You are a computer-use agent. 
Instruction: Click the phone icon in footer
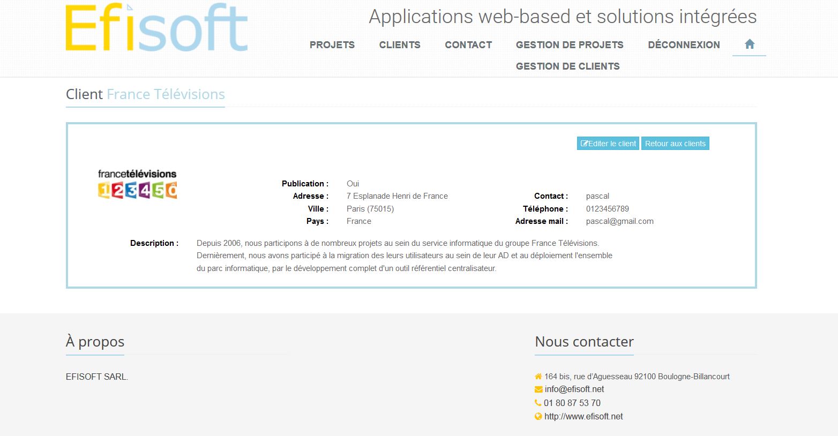[538, 403]
